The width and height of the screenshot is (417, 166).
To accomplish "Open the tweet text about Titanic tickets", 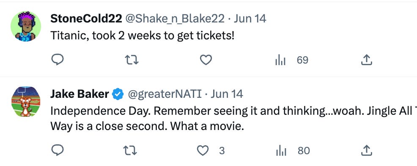I will pyautogui.click(x=142, y=36).
